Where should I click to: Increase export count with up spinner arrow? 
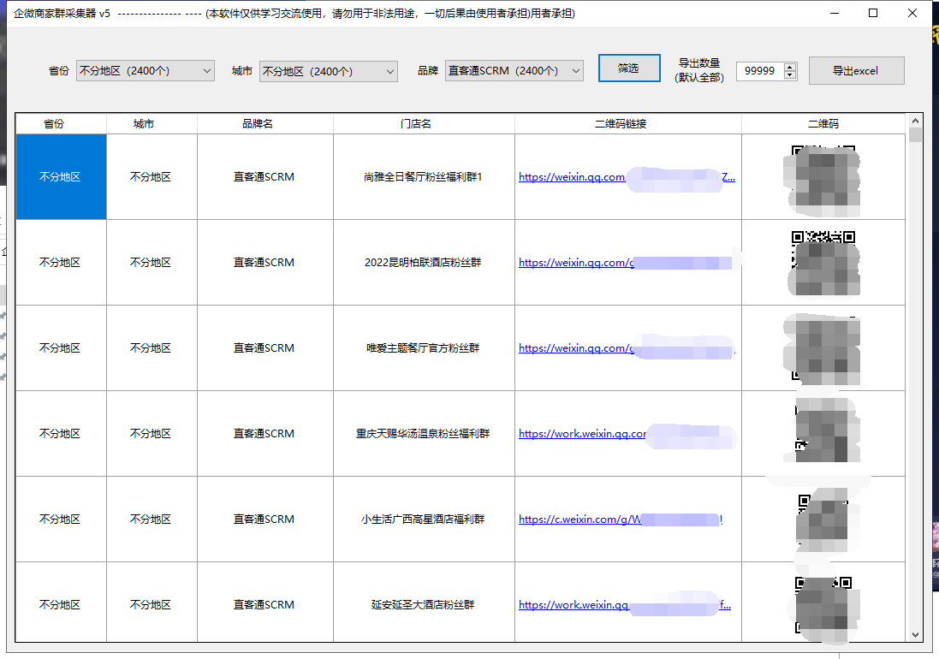[x=790, y=67]
